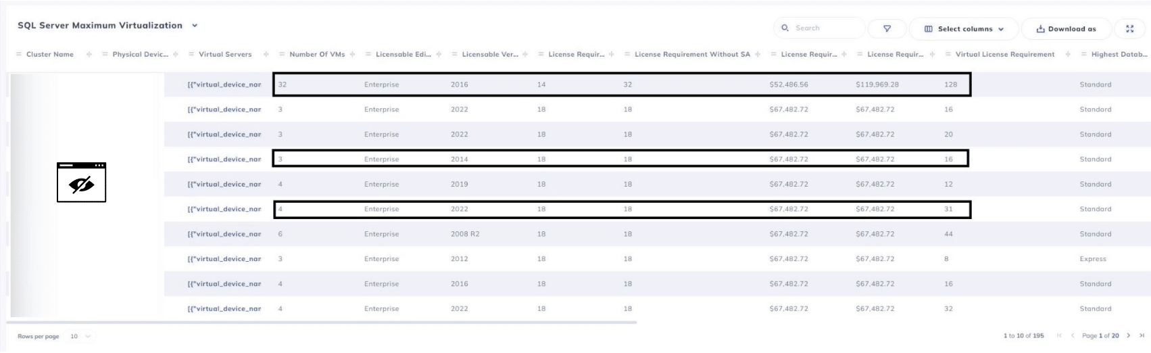The height and width of the screenshot is (353, 1151).
Task: Click the $119,969.28 cell
Action: [x=877, y=85]
